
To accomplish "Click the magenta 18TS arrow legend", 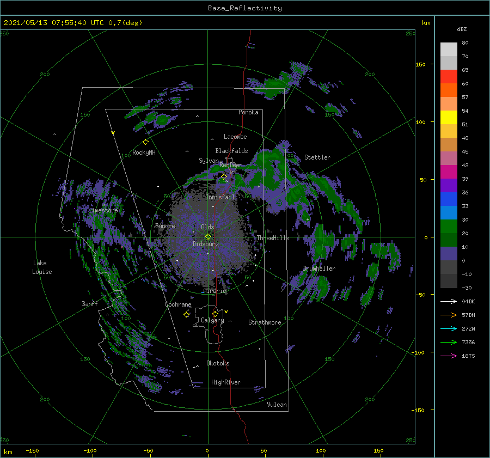I will (449, 356).
